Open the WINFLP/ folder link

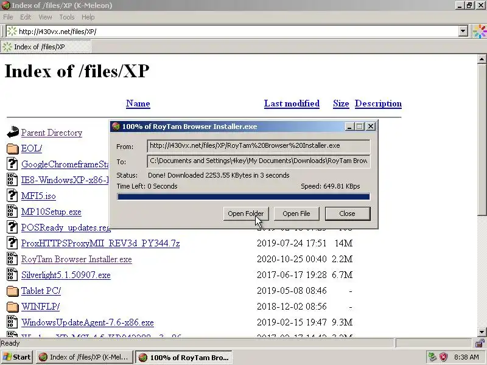click(40, 307)
